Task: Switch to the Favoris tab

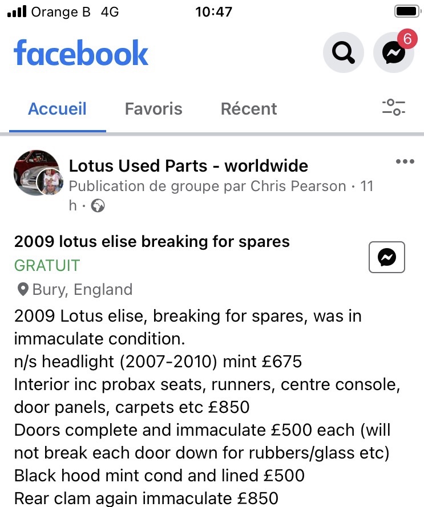Action: pyautogui.click(x=154, y=109)
